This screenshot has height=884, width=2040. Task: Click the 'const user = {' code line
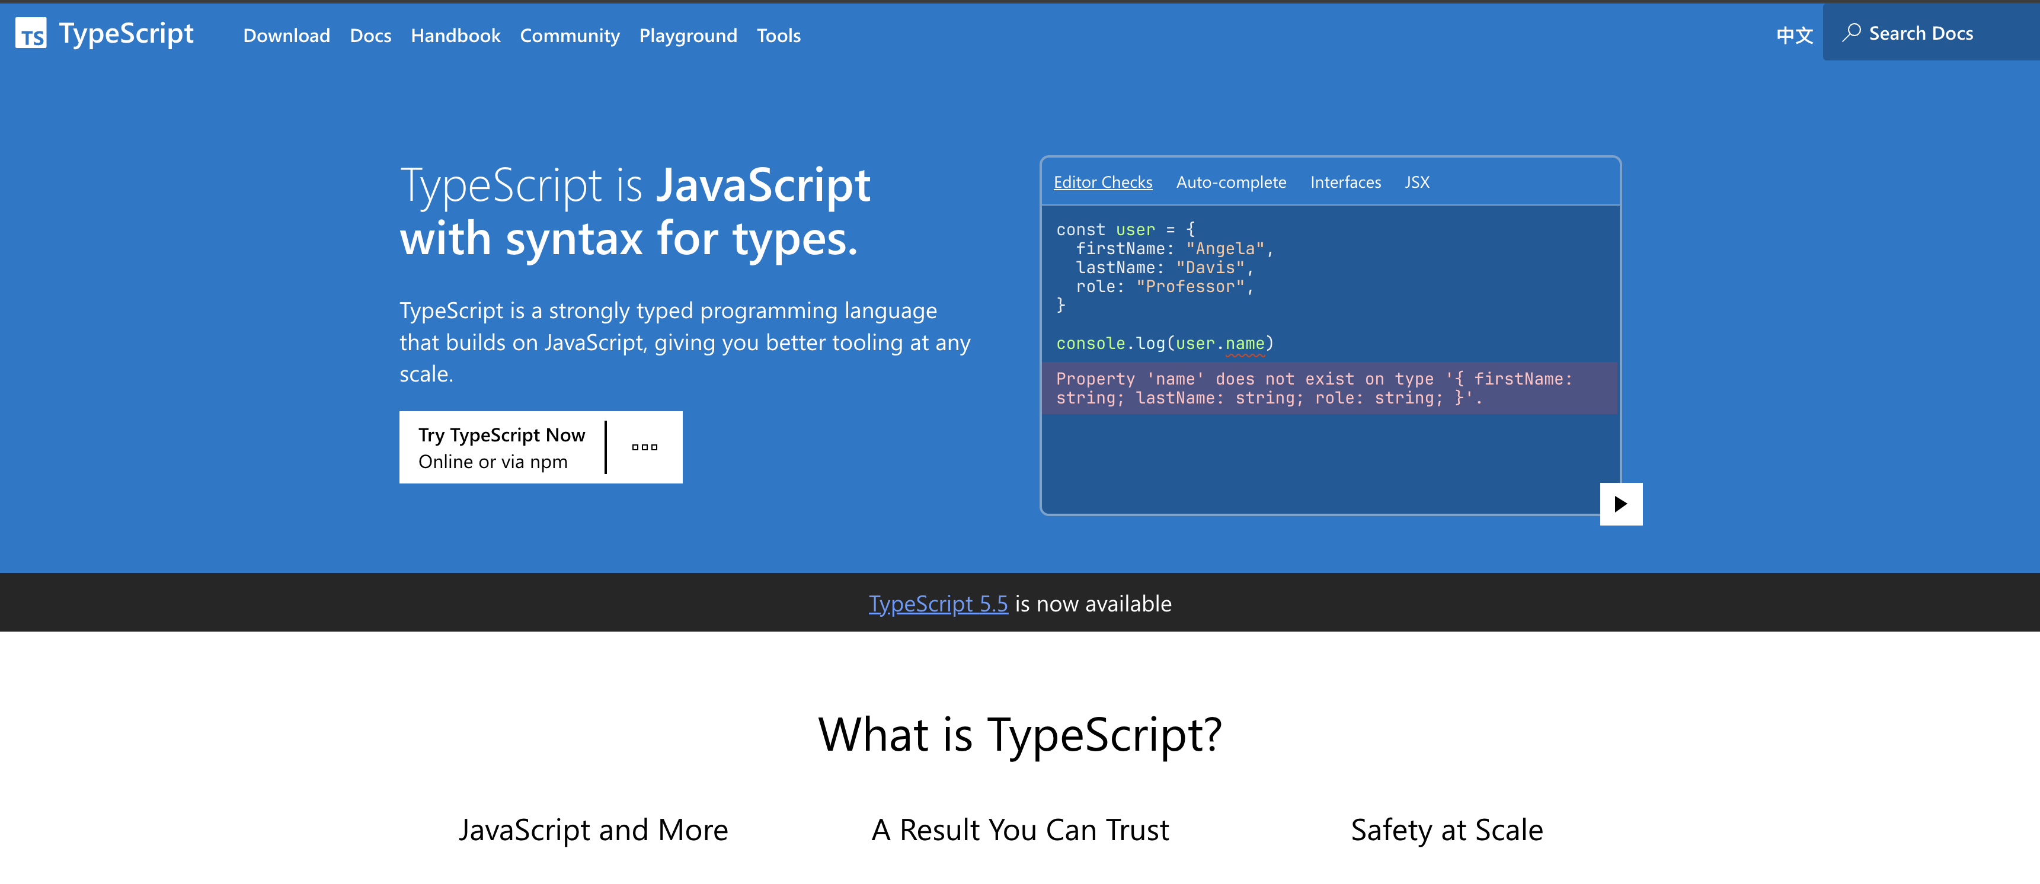1125,229
